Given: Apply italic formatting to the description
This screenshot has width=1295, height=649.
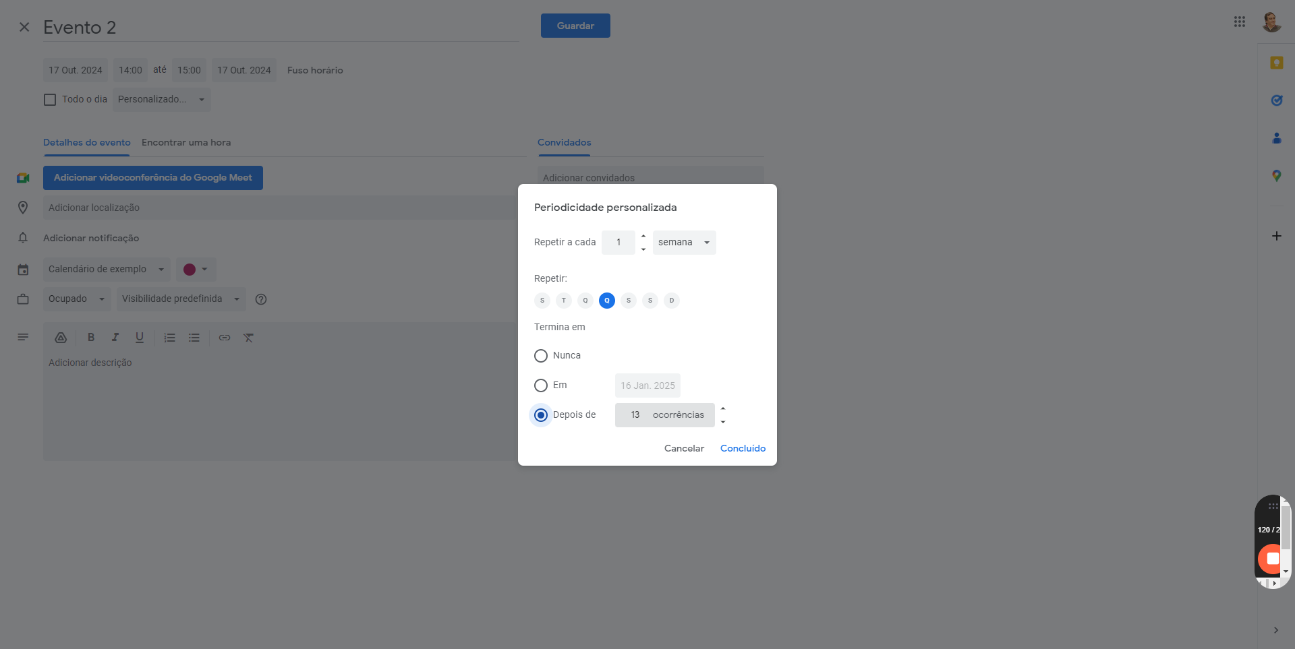Looking at the screenshot, I should [115, 338].
